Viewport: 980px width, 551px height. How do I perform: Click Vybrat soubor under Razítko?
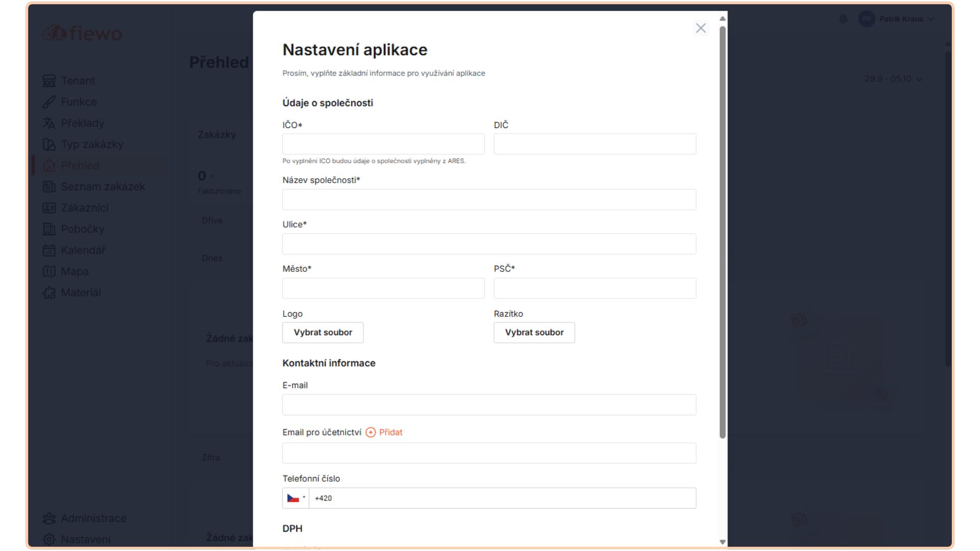pos(534,333)
